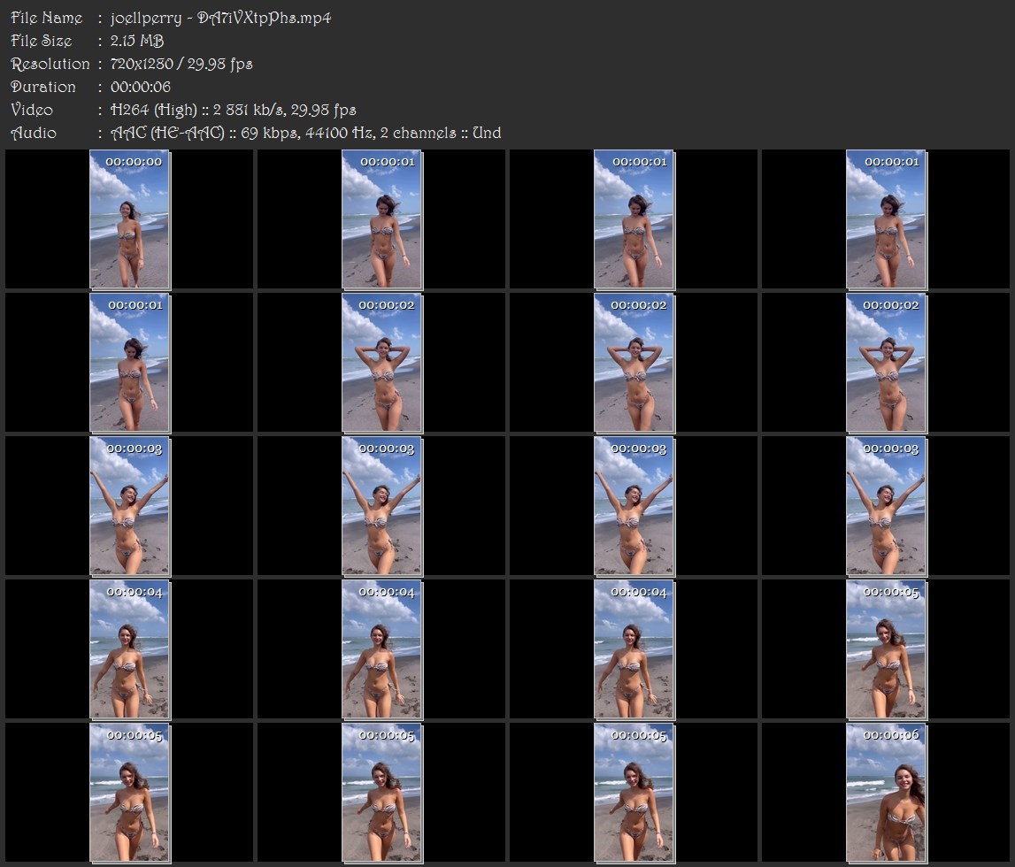Open the rightmost 00:00:04 thumbnail
This screenshot has height=867, width=1015.
(x=634, y=649)
